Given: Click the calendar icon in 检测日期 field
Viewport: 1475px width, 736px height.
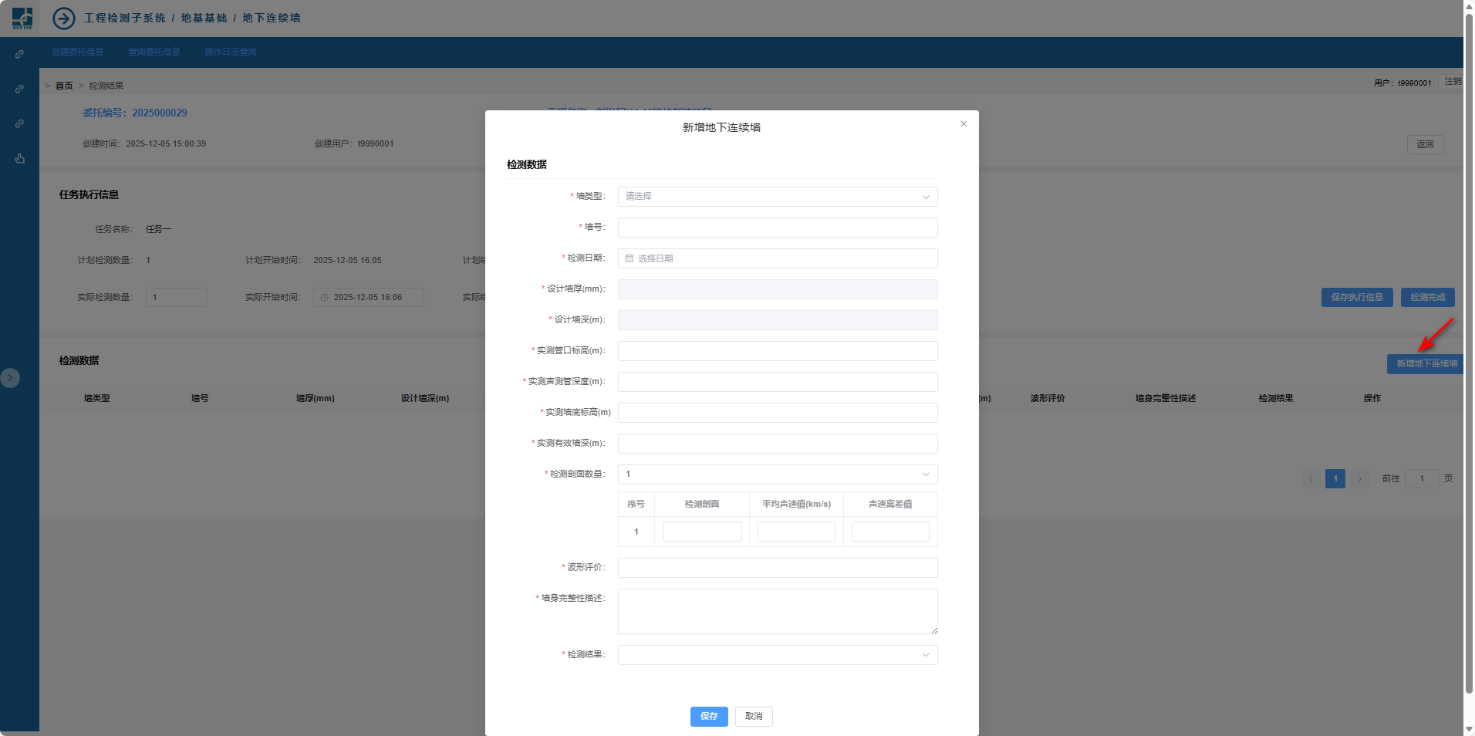Looking at the screenshot, I should [629, 258].
